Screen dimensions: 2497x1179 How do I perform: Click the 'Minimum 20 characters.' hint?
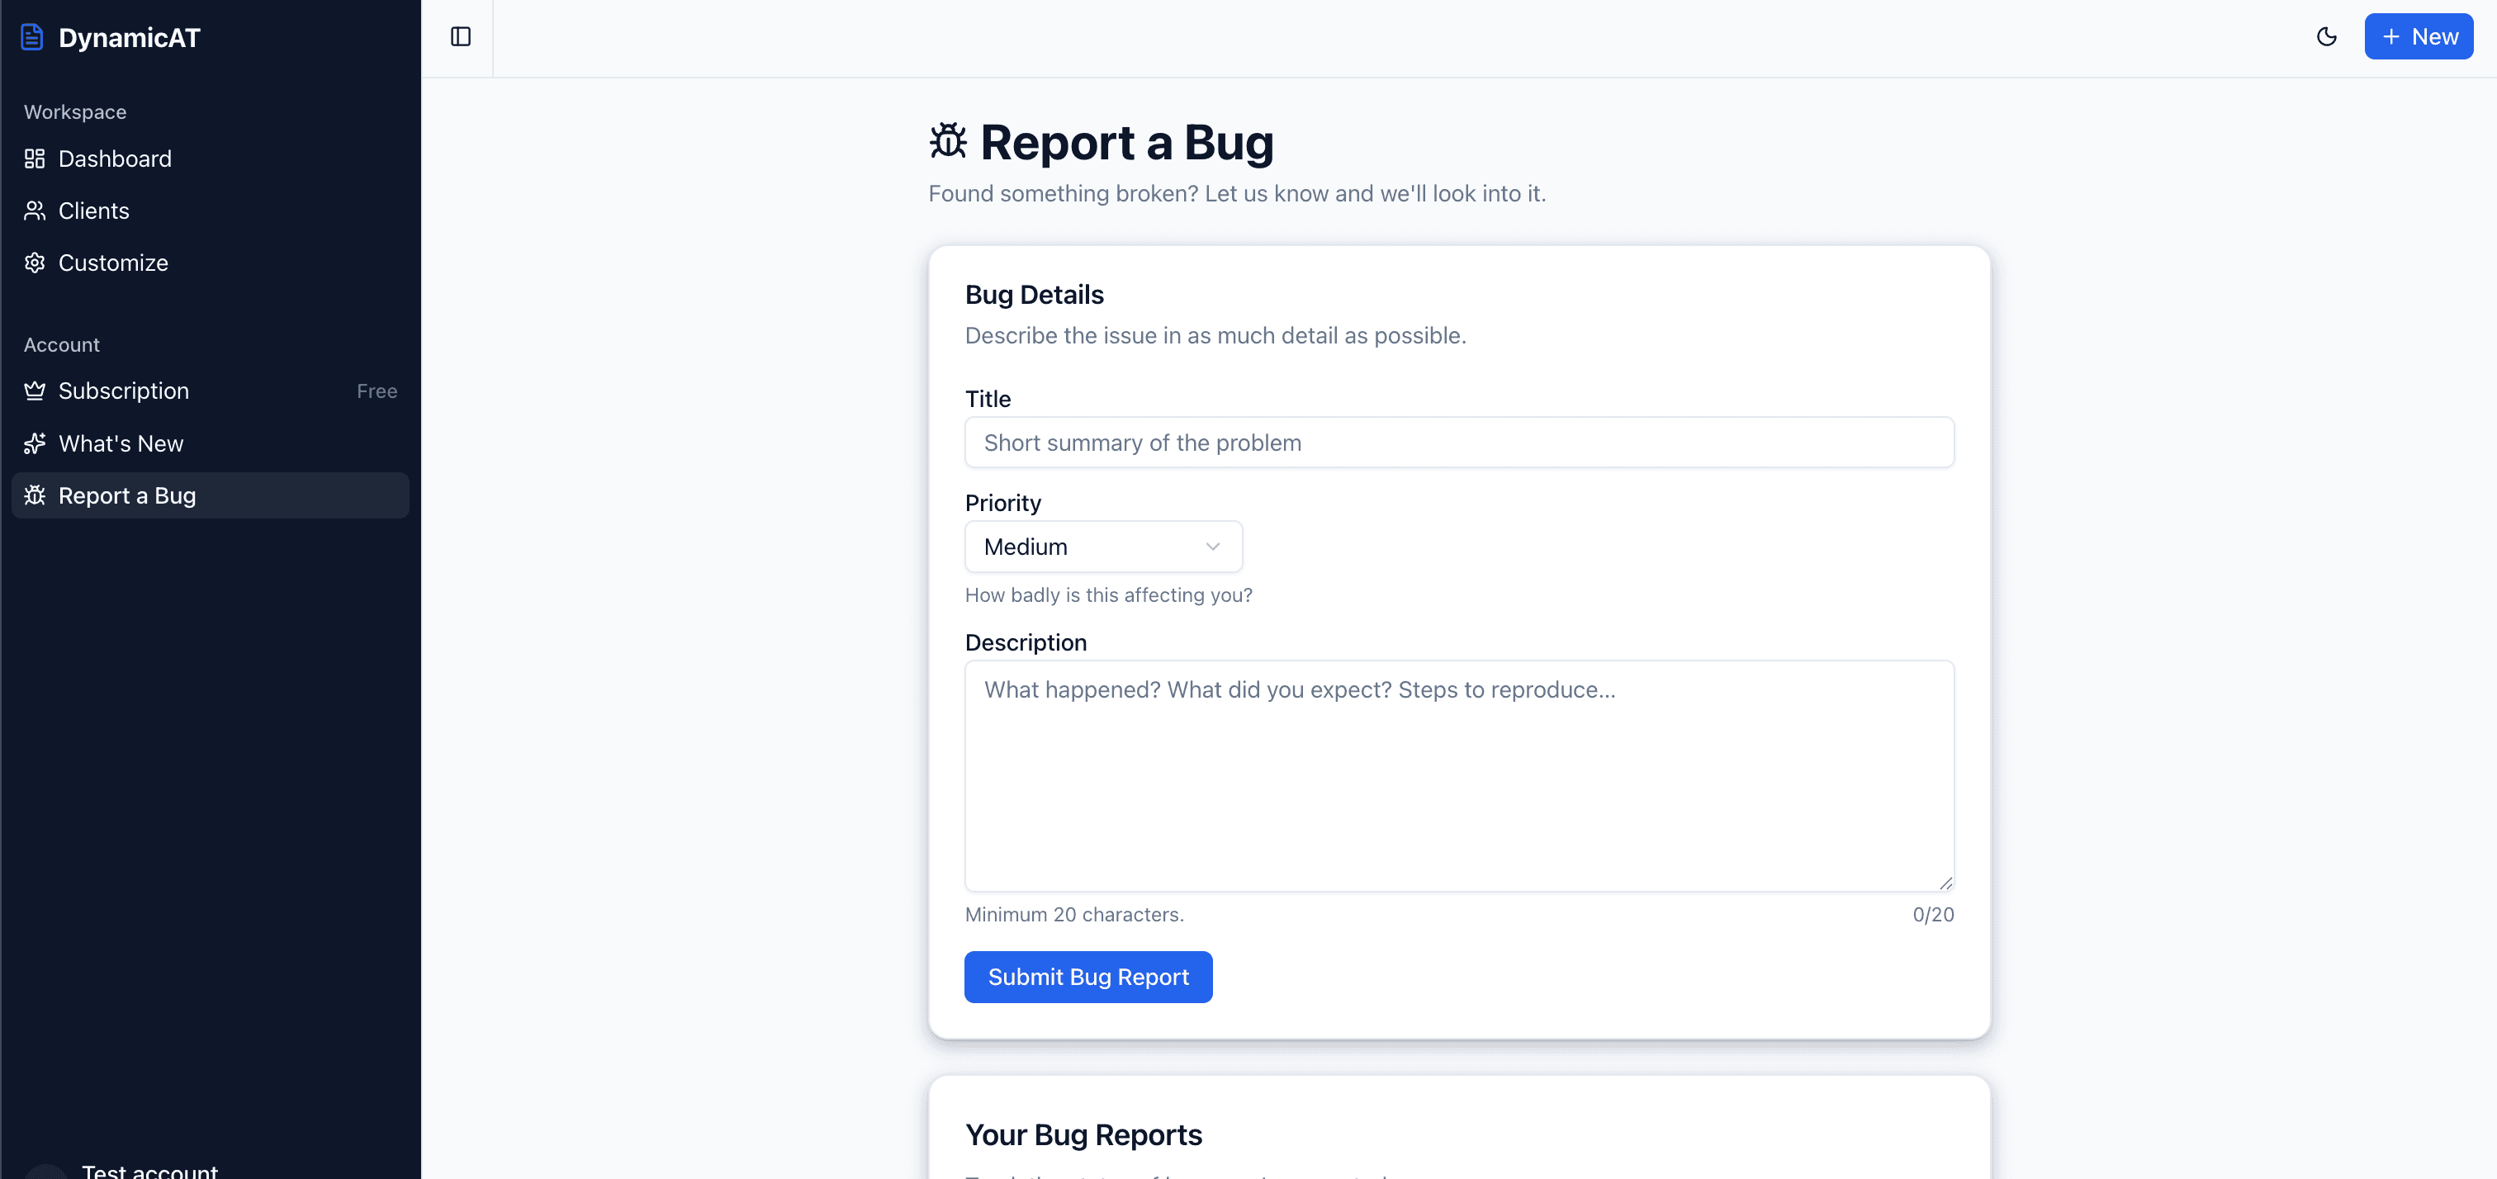click(x=1074, y=914)
